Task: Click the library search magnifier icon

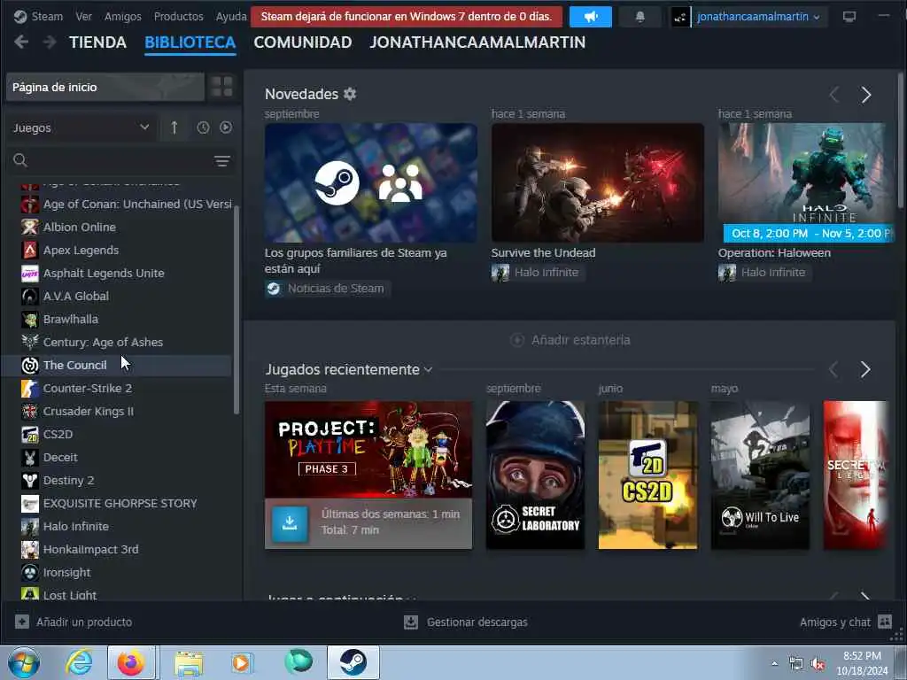Action: pyautogui.click(x=20, y=160)
